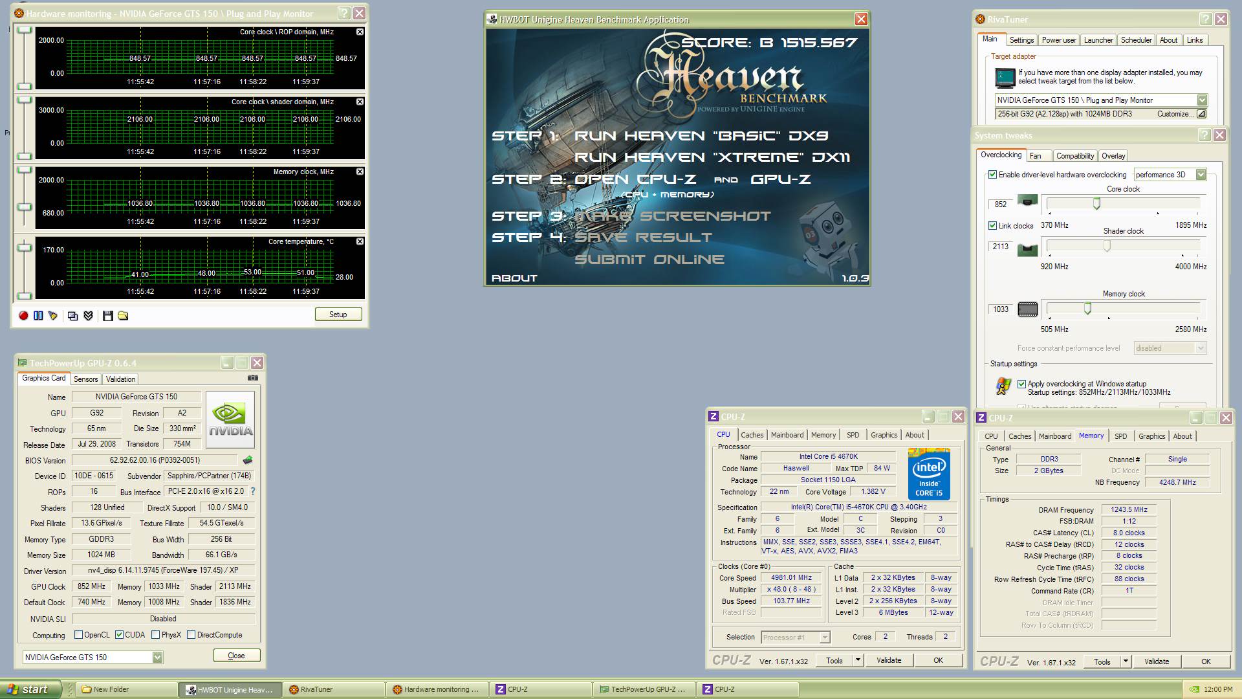The image size is (1242, 699).
Task: Click ABOUT in the Heaven Benchmark window
Action: click(x=514, y=278)
